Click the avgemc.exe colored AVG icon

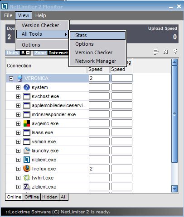point(27,123)
